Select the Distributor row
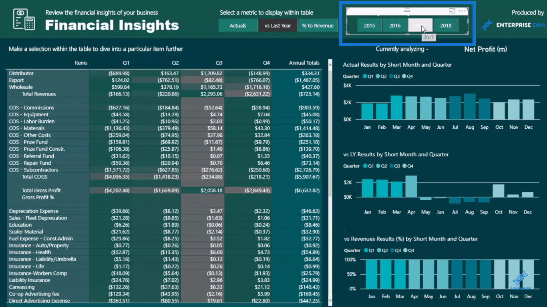Viewport: 547px width, 307px height. pos(164,73)
